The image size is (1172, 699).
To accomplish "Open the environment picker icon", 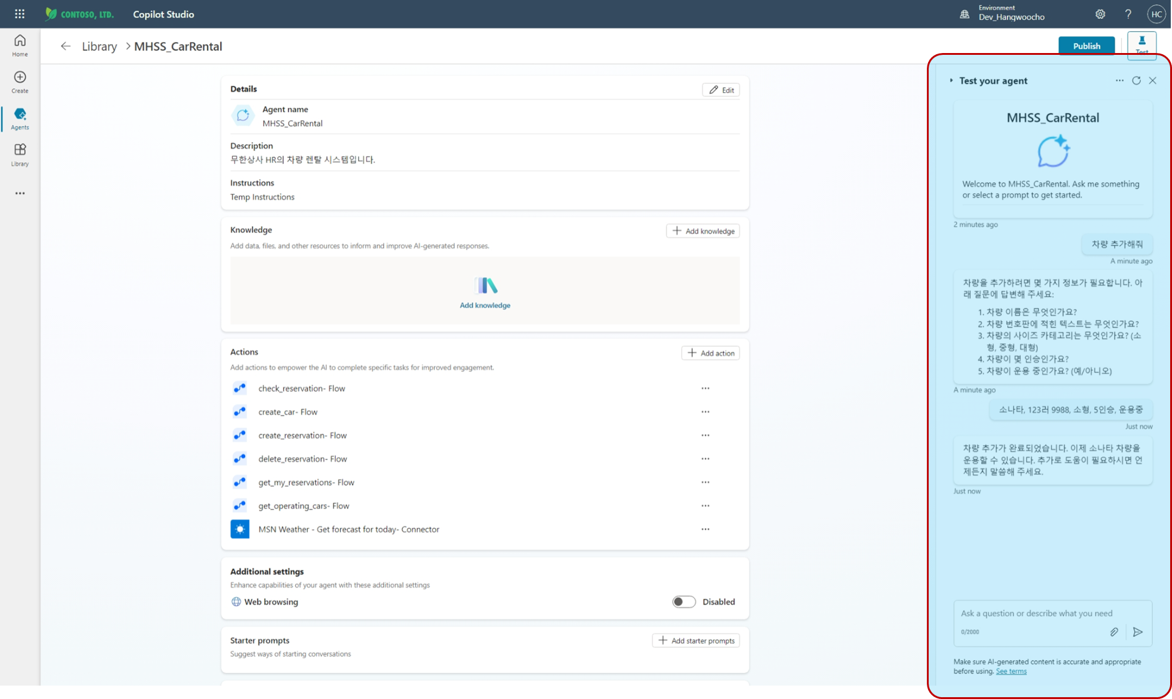I will [965, 14].
